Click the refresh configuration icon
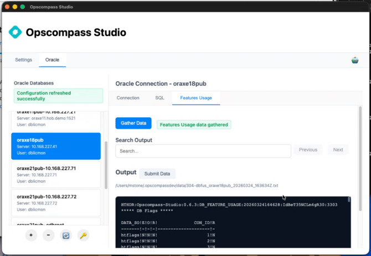Screen dimensions: 371x256 66,235
